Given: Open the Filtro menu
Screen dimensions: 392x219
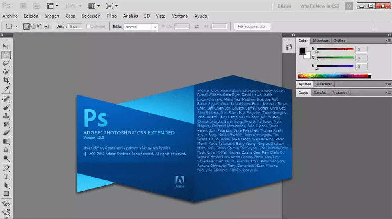Looking at the screenshot, I should coord(112,16).
